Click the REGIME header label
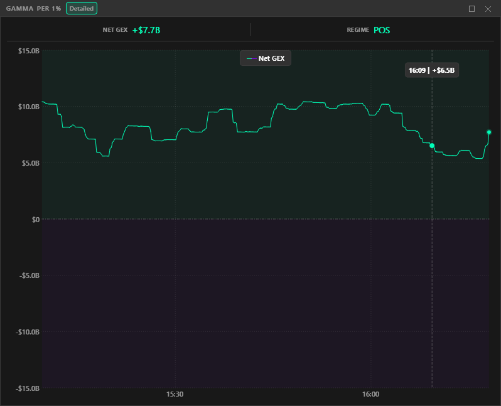Image resolution: width=501 pixels, height=406 pixels. point(357,30)
